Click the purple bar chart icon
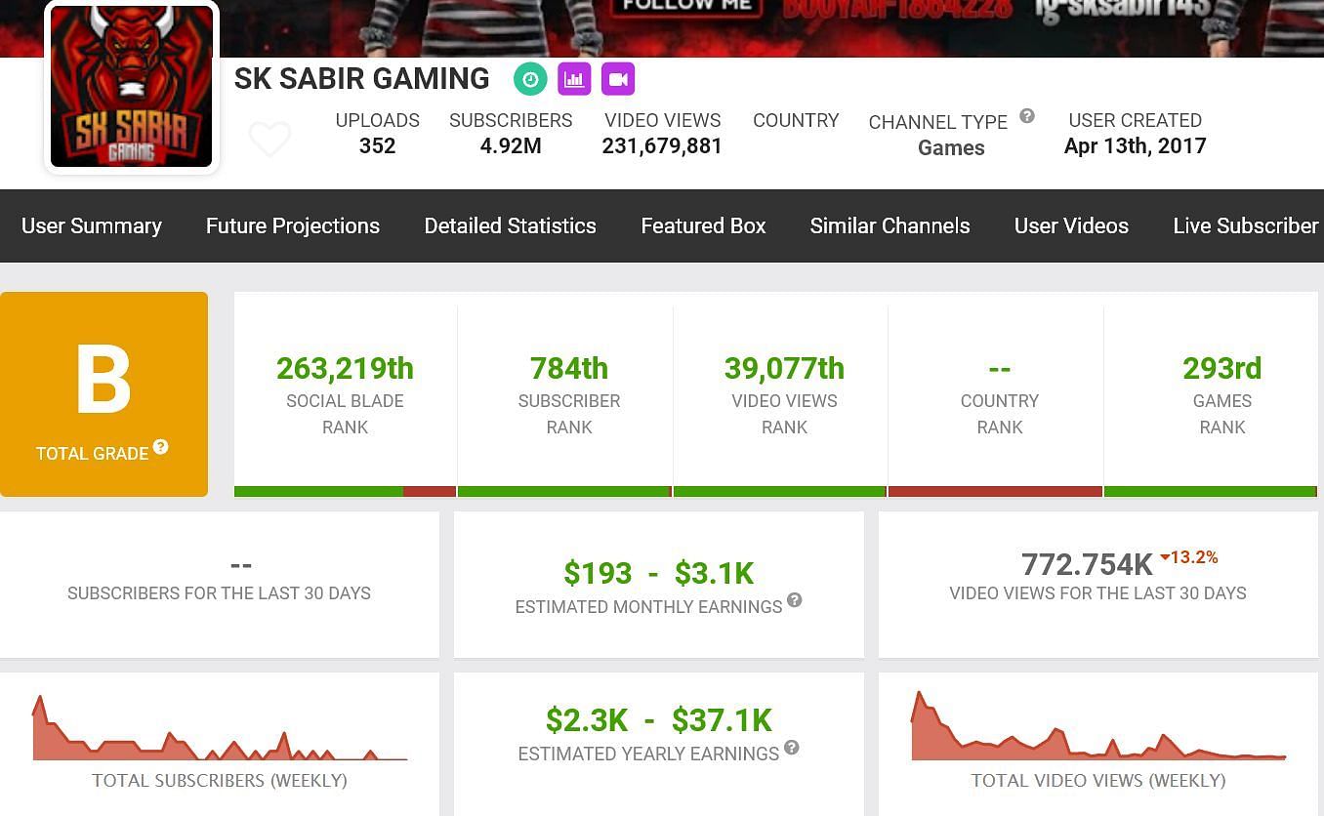Viewport: 1324px width, 816px height. [574, 79]
